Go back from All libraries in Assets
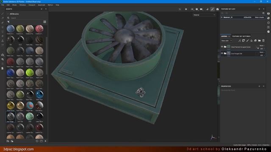Screen dimensions: 271x152 click(x=8, y=14)
